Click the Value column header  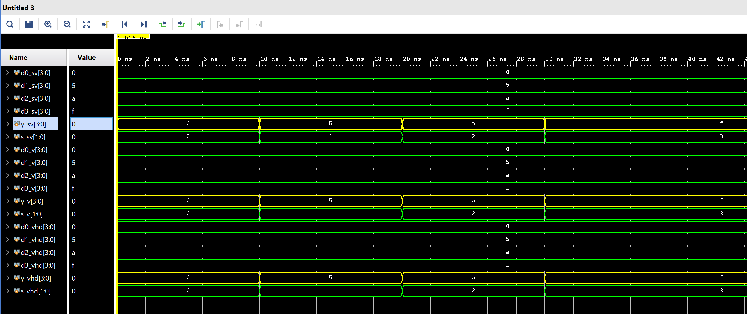coord(86,57)
